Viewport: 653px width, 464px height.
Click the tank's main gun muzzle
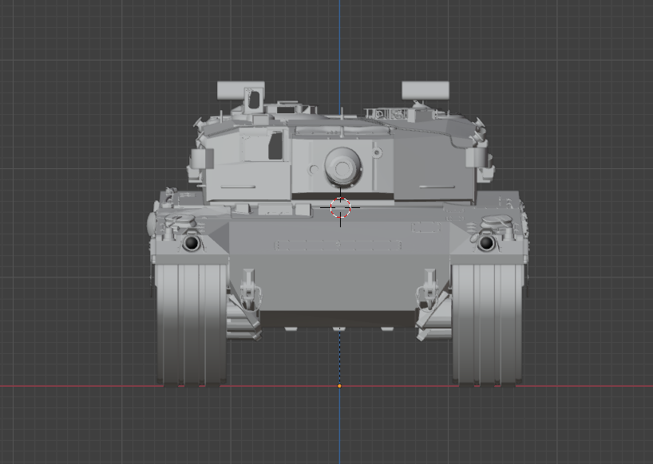(x=342, y=167)
